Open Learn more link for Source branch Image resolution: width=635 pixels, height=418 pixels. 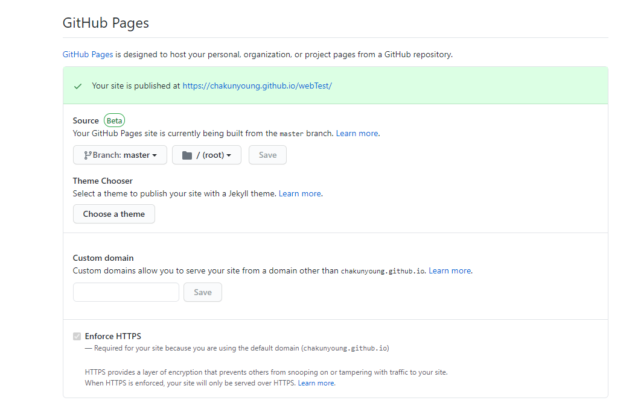[357, 133]
